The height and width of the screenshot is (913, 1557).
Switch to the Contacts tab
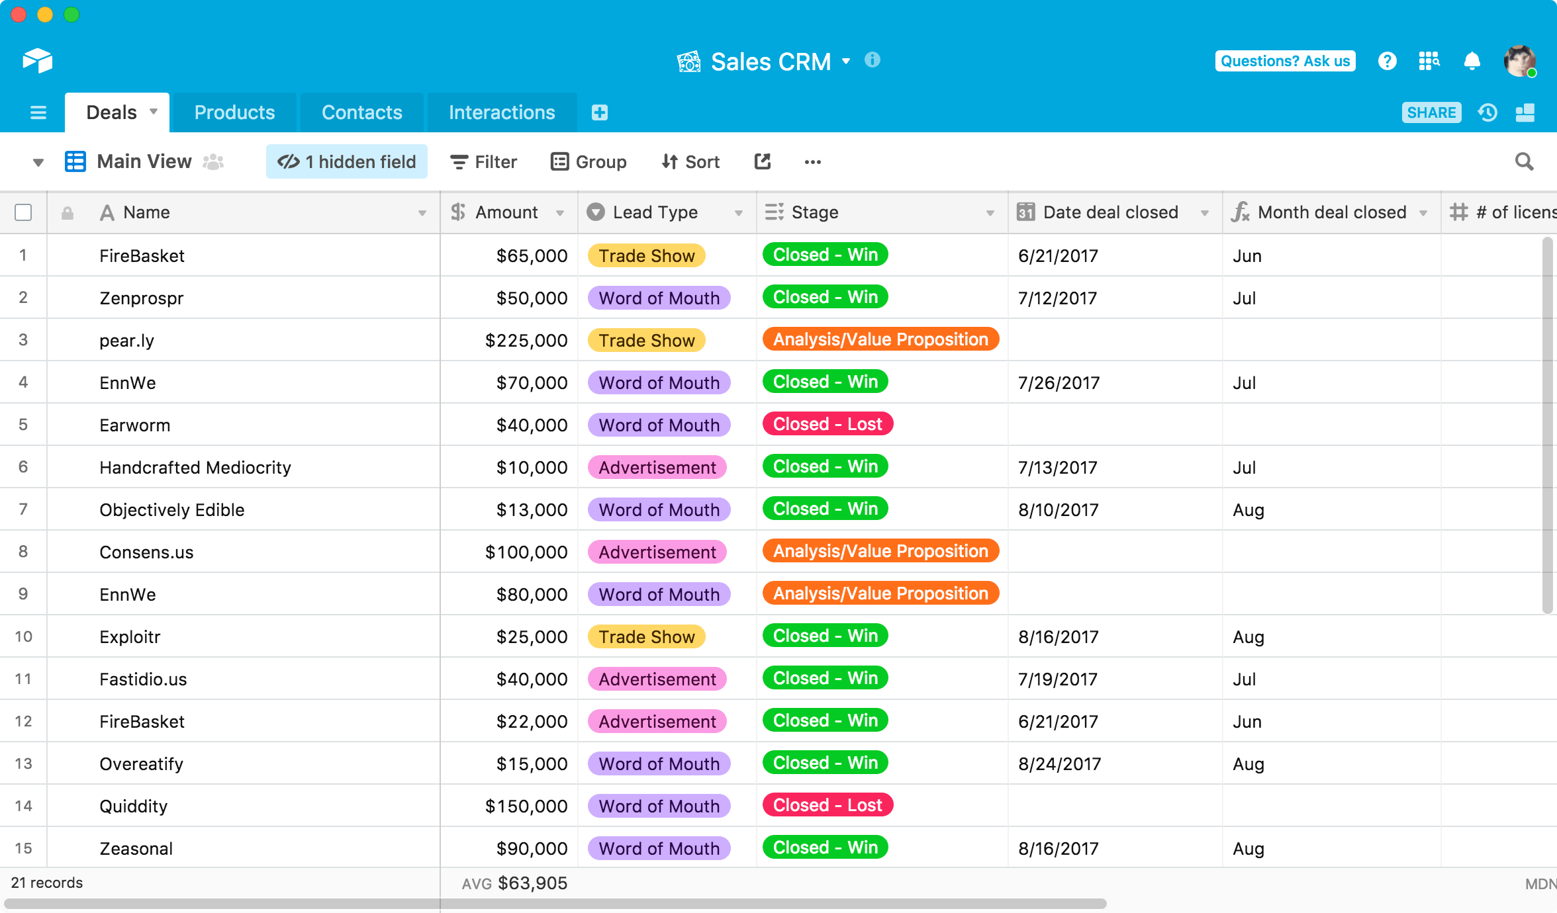point(363,112)
